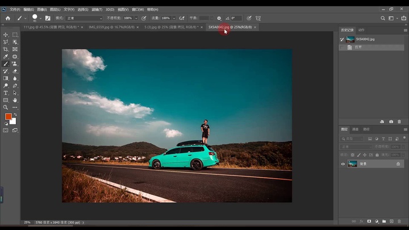
Task: Open the 滤镜 (Filter) menu
Action: tap(97, 10)
